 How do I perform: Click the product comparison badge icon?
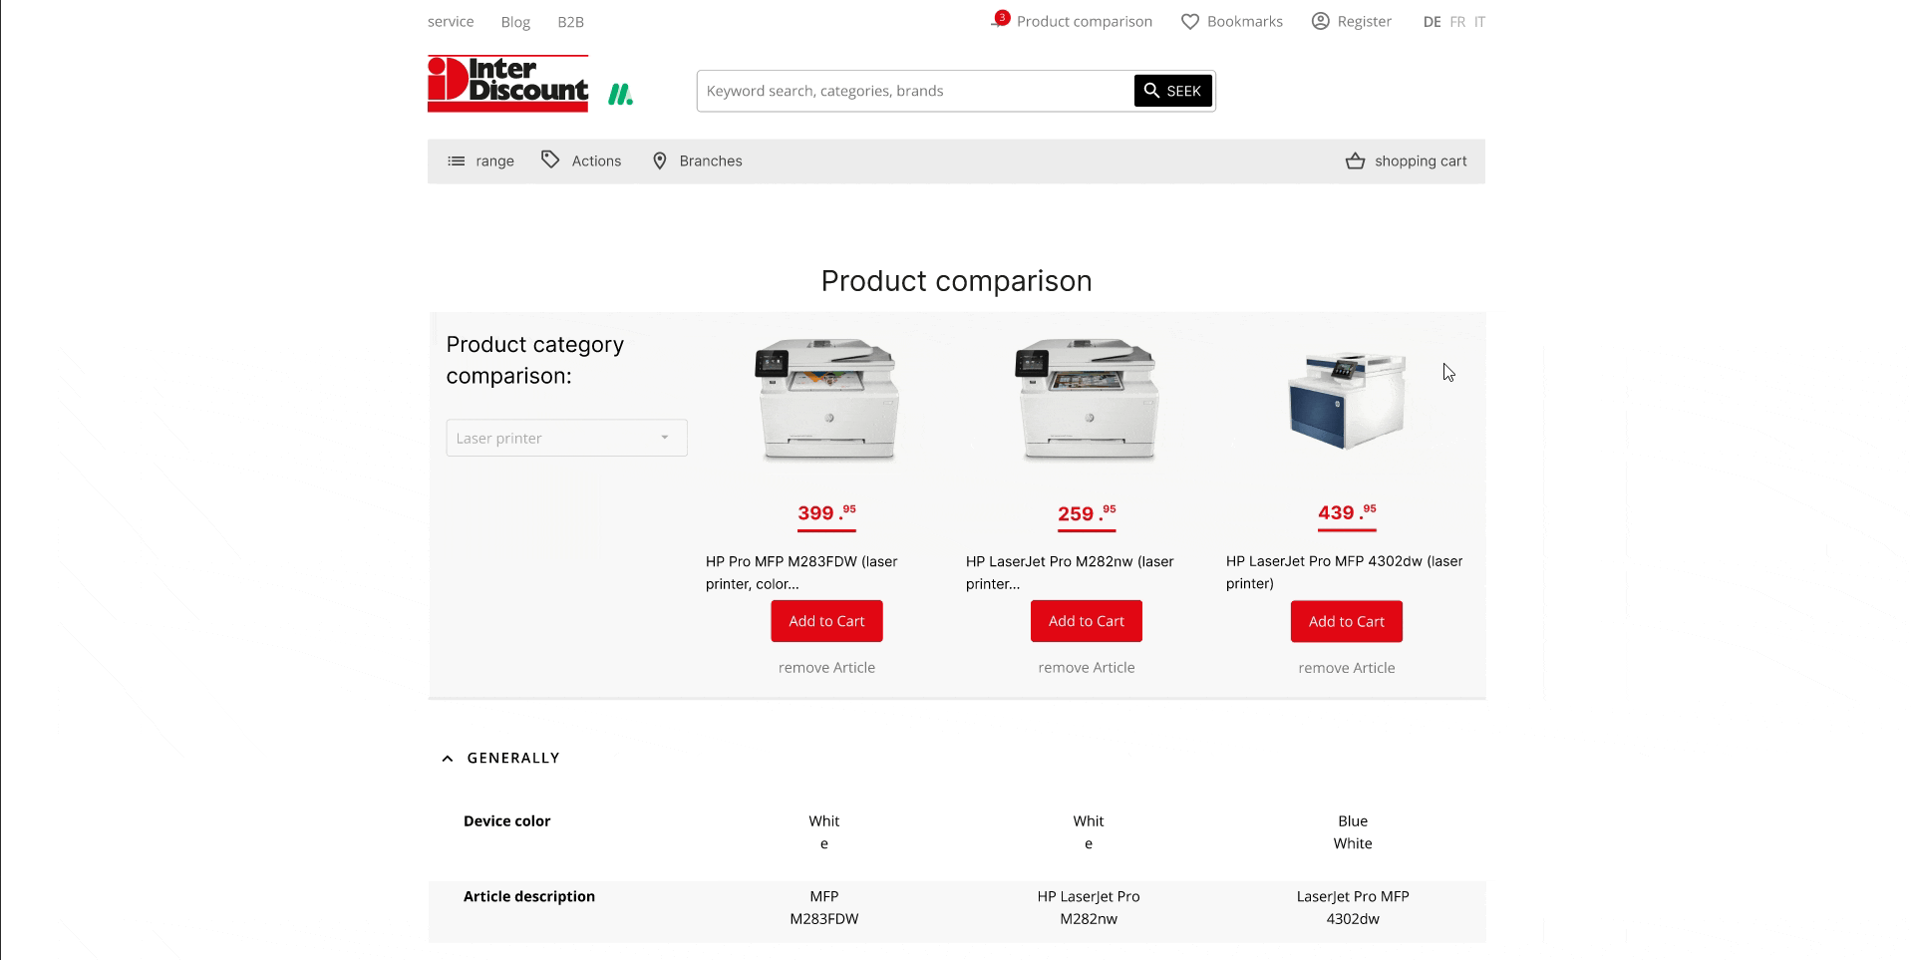[1001, 19]
